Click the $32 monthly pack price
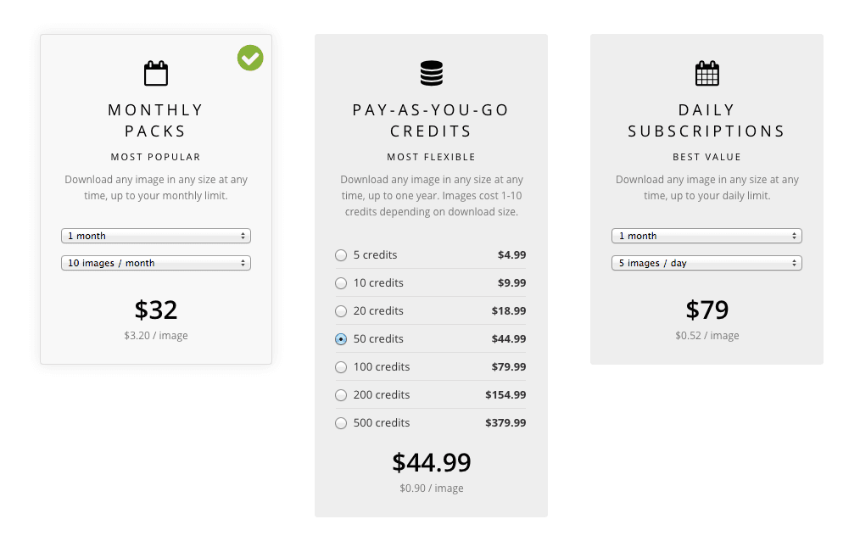 156,310
